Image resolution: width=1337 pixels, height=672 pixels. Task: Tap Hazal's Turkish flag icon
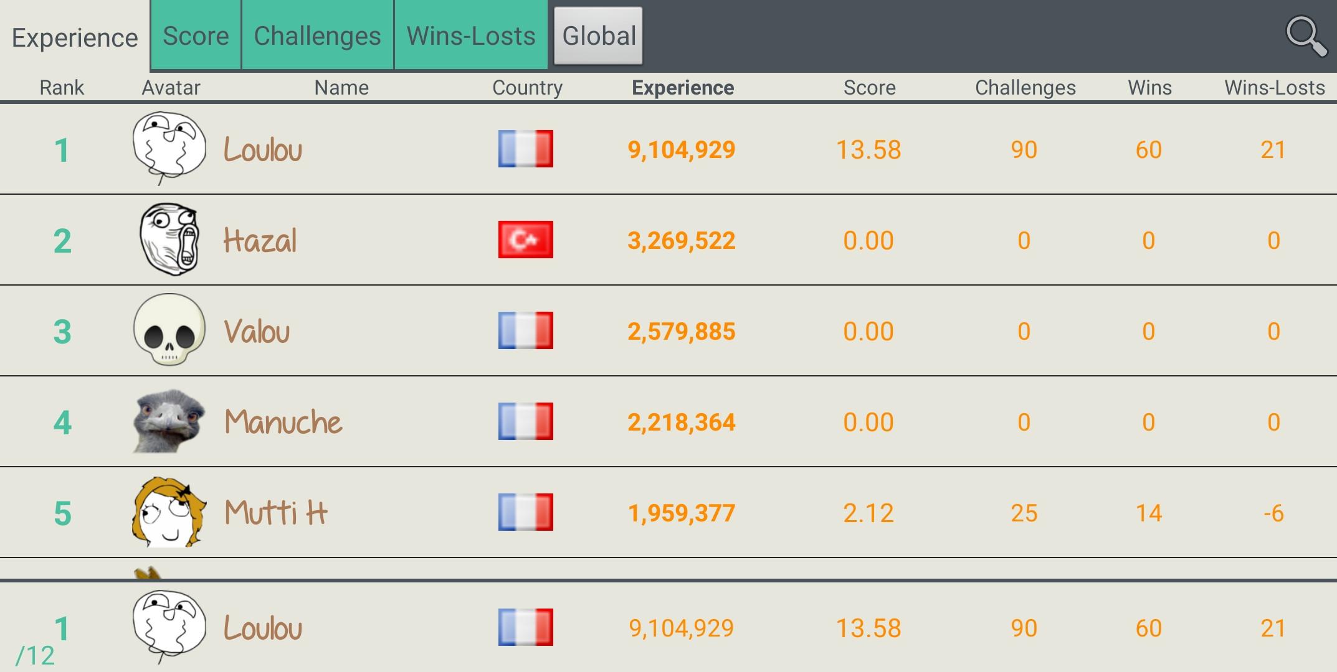pyautogui.click(x=525, y=240)
